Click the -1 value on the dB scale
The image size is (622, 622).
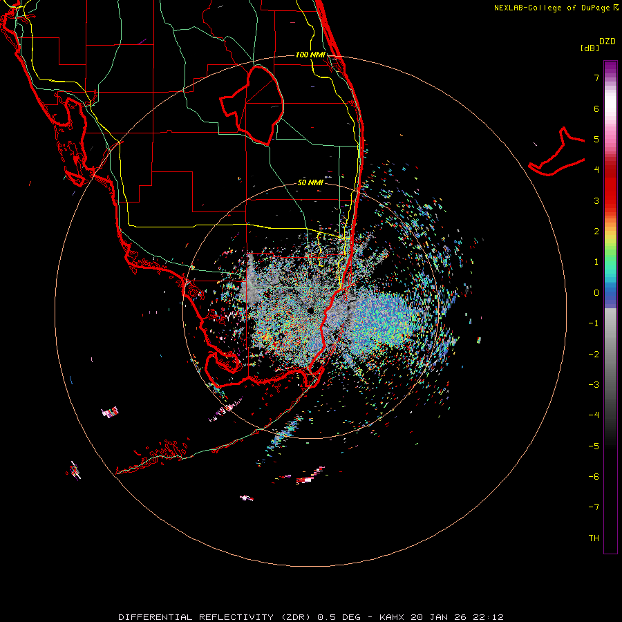coord(594,323)
